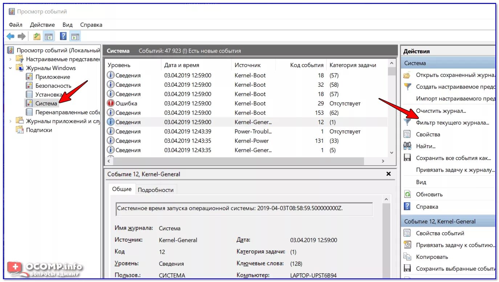Image resolution: width=499 pixels, height=282 pixels.
Task: Click the Безопасность log icon in the tree
Action: pyautogui.click(x=29, y=86)
